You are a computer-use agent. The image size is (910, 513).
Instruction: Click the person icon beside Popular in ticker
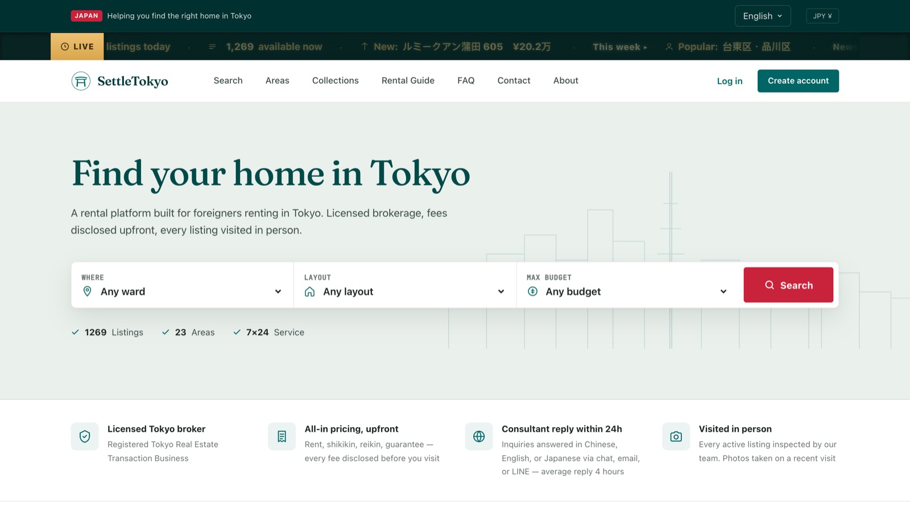point(669,47)
